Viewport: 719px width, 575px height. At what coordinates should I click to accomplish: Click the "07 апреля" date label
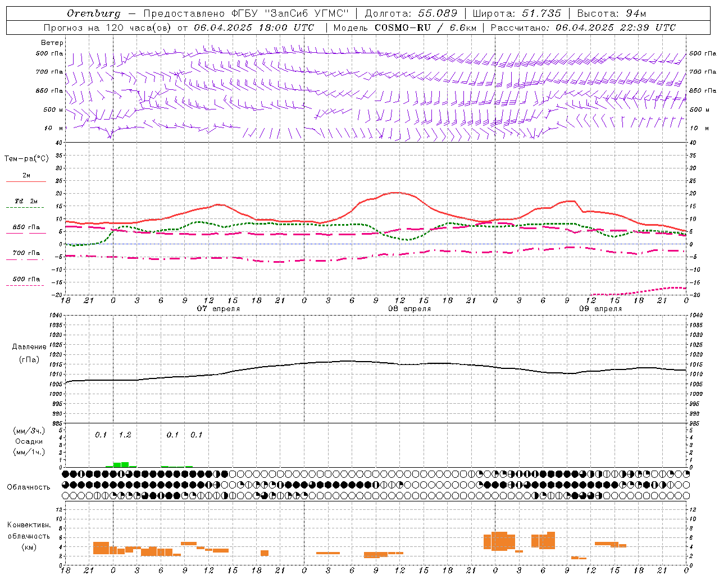(x=218, y=309)
